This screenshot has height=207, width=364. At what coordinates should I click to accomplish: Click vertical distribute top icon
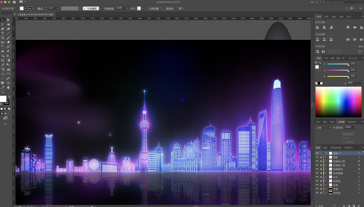pyautogui.click(x=317, y=40)
